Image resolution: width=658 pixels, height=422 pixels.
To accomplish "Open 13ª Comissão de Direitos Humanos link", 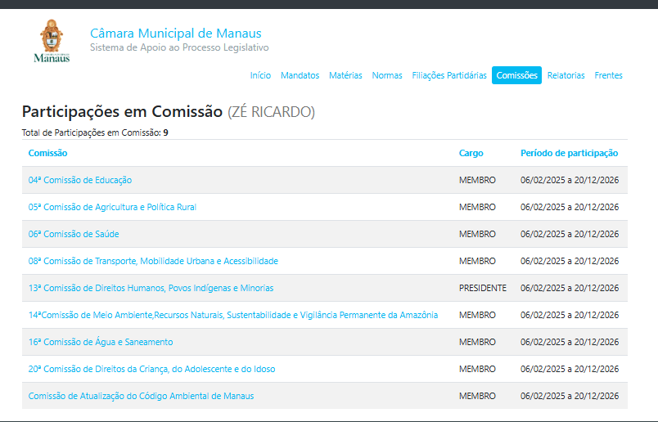I will [x=151, y=288].
